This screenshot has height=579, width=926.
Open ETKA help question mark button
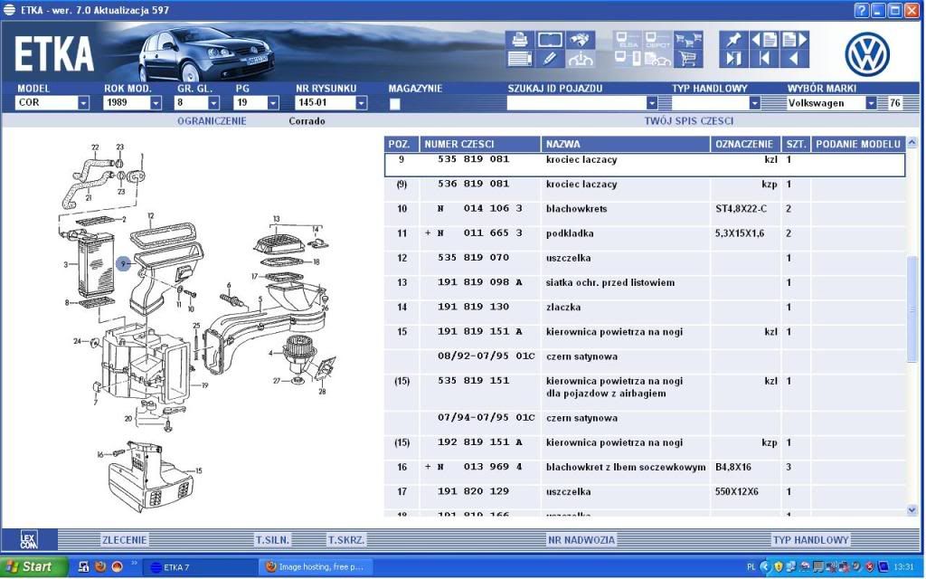pyautogui.click(x=862, y=10)
